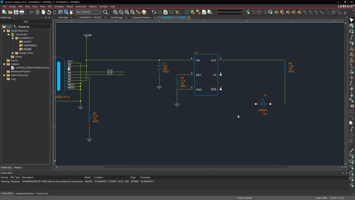This screenshot has height=200, width=355.
Task: Click the new simulation profile icon
Action: pyautogui.click(x=248, y=12)
